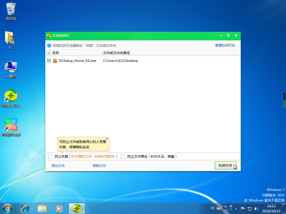The width and height of the screenshot is (286, 214).
Task: Click 添加文件 link
Action: click(58, 166)
